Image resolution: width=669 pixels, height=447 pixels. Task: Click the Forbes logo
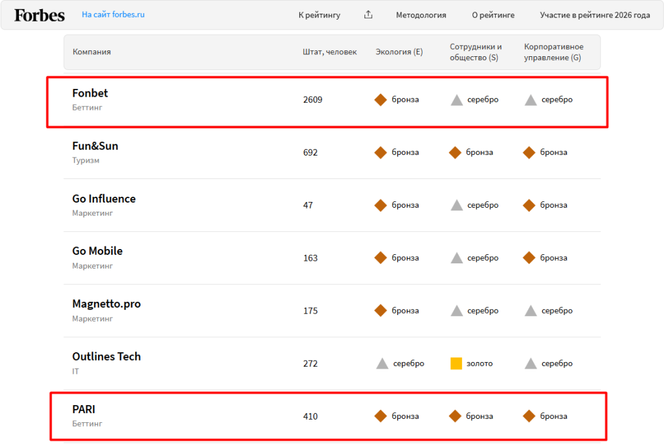pyautogui.click(x=39, y=16)
